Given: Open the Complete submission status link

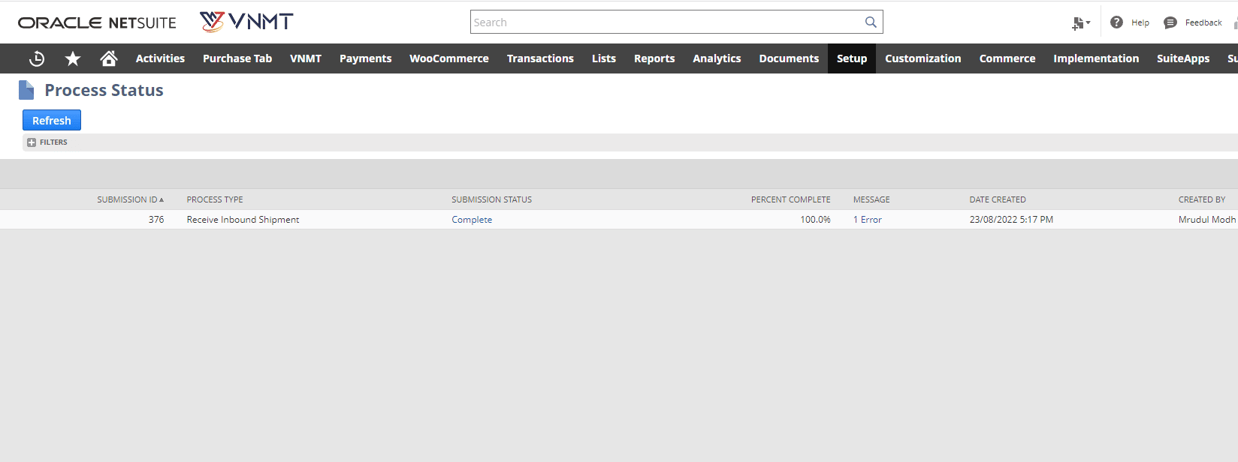Looking at the screenshot, I should coord(472,220).
